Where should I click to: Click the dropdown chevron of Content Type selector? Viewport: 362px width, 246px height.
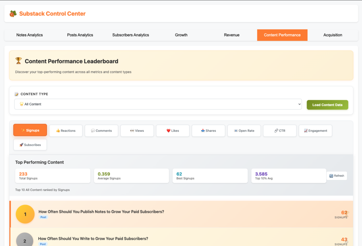[299, 104]
